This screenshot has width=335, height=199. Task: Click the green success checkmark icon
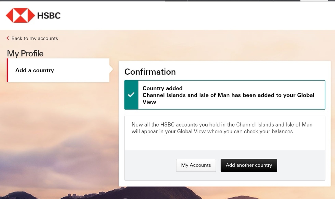(x=131, y=95)
